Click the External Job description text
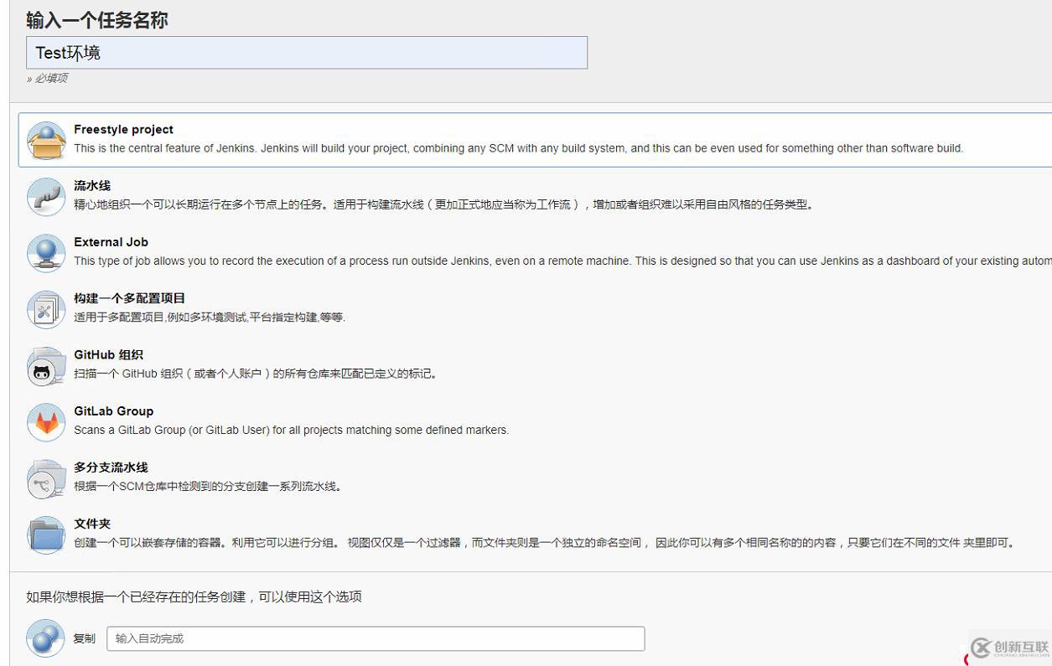1052x666 pixels. [562, 261]
